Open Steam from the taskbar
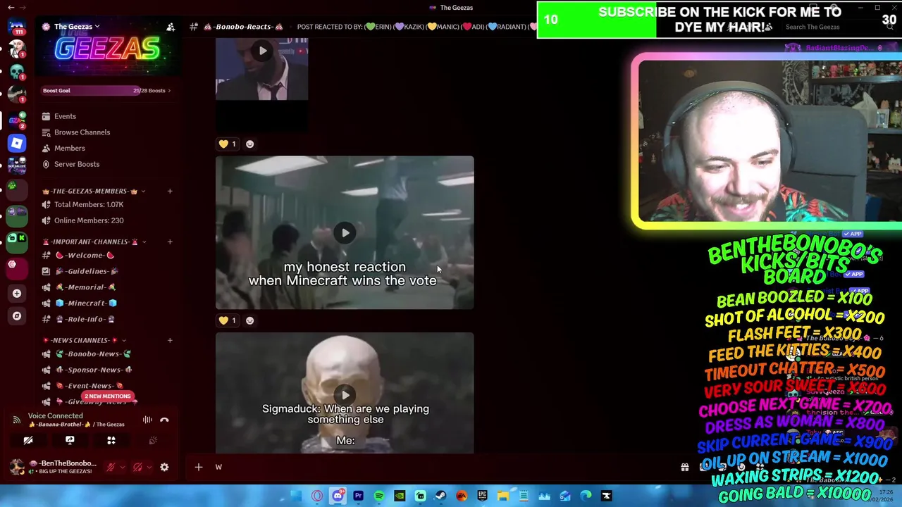The image size is (902, 507). pos(441,496)
